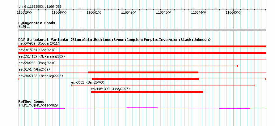Click the esv990232 (Pang2010) label
Image resolution: width=275 pixels, height=126 pixels.
coord(37,63)
